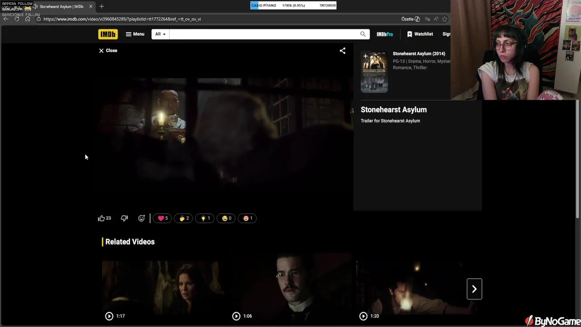This screenshot has height=327, width=581.
Task: Open the Stonehearst Asylum (2014) title link
Action: click(419, 54)
